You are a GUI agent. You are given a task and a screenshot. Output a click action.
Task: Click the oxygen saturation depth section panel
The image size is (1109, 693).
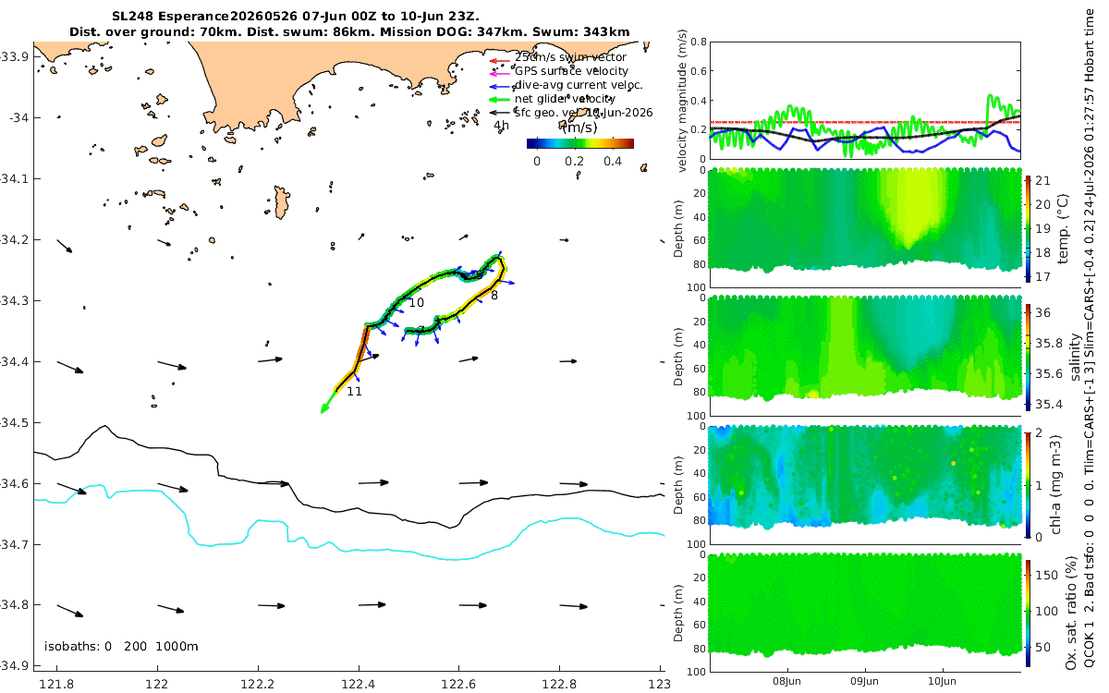[864, 605]
